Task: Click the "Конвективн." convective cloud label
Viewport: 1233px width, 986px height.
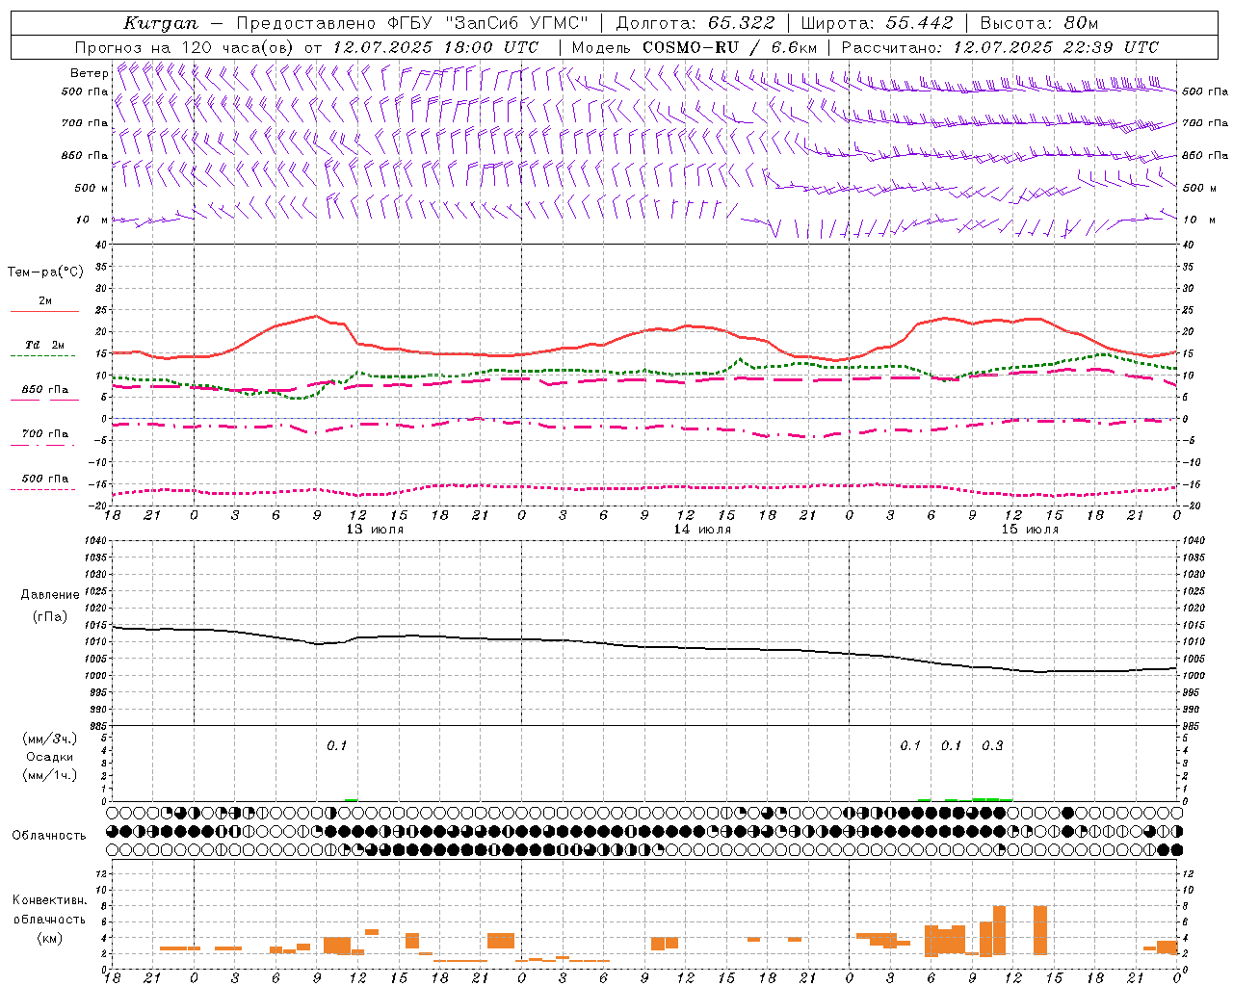Action: pyautogui.click(x=49, y=900)
